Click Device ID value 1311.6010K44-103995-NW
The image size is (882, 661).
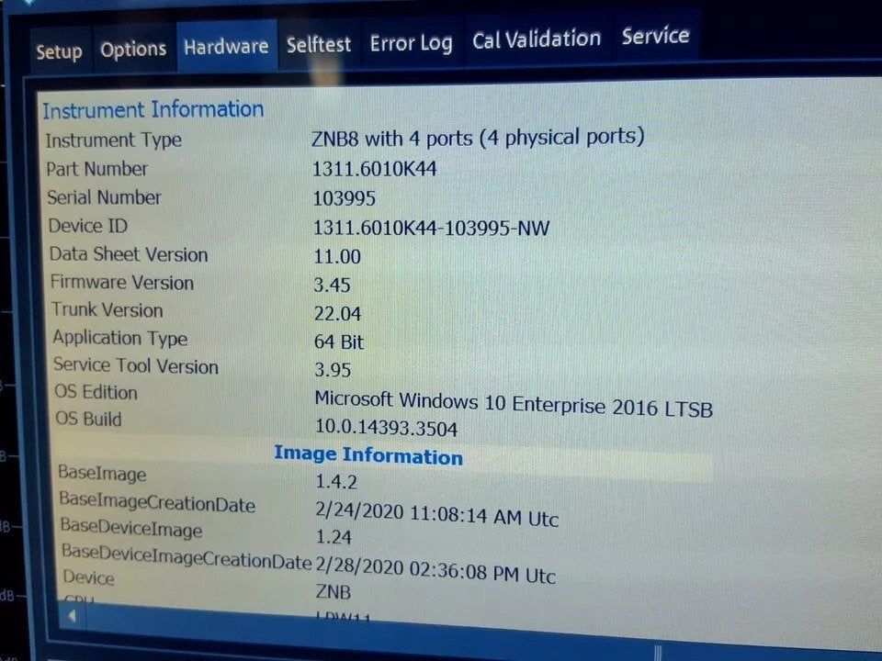pos(432,228)
